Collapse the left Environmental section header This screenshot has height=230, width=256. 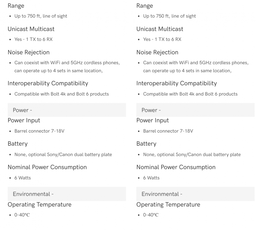(x=66, y=194)
